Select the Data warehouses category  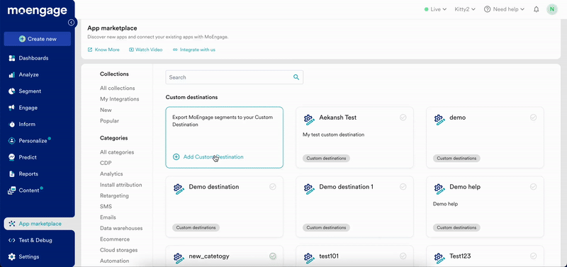[121, 228]
